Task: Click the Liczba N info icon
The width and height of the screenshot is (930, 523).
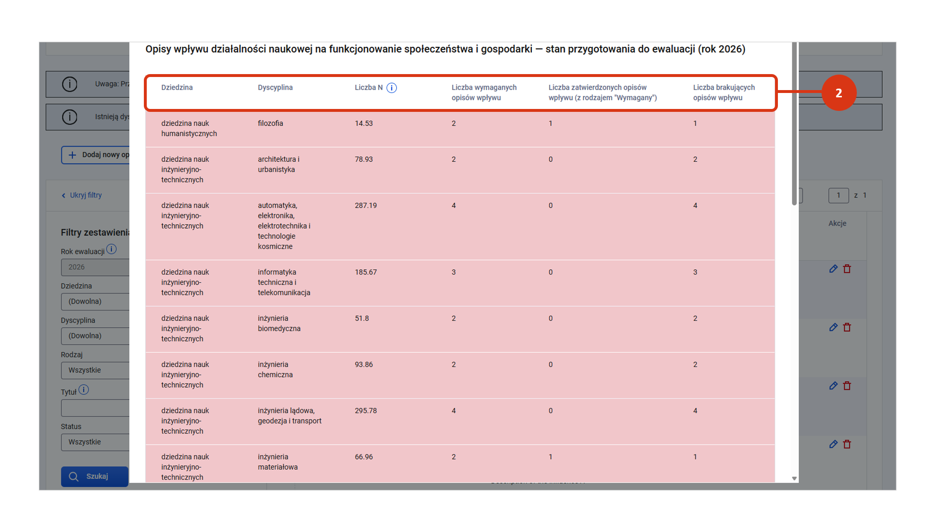Action: tap(391, 88)
